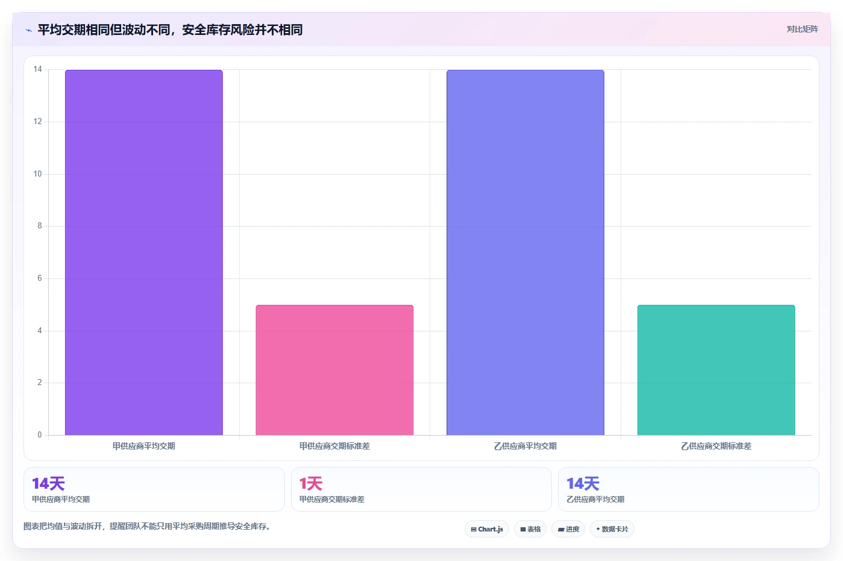Select the 数据卡片 tag chip
Image resolution: width=843 pixels, height=561 pixels.
tap(612, 529)
